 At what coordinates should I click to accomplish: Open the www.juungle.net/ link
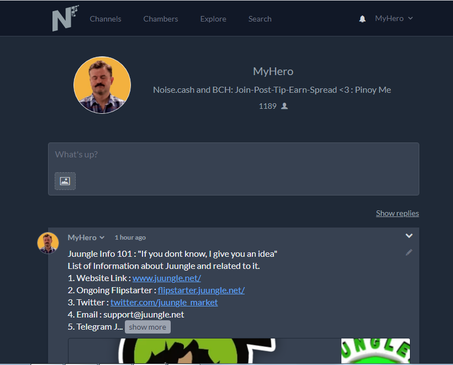coord(167,278)
